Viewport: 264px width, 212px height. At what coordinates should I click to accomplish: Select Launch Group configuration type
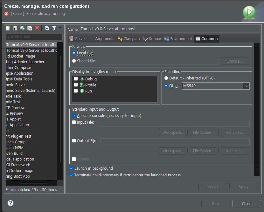coord(16,142)
